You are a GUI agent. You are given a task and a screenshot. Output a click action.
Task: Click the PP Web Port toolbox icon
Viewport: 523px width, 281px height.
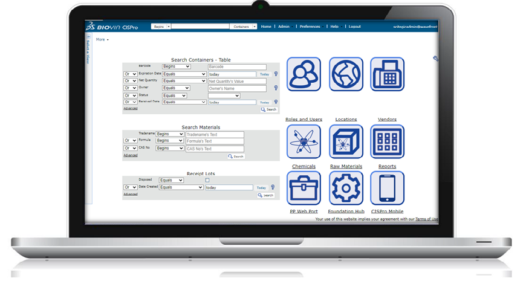304,188
